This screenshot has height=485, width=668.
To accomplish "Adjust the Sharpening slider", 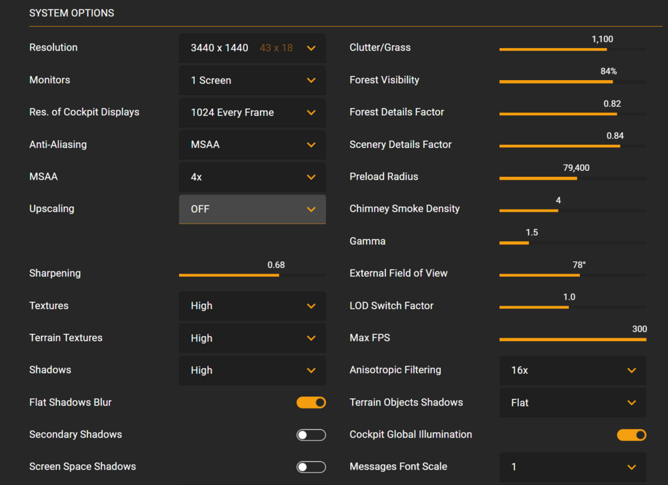I will (252, 275).
